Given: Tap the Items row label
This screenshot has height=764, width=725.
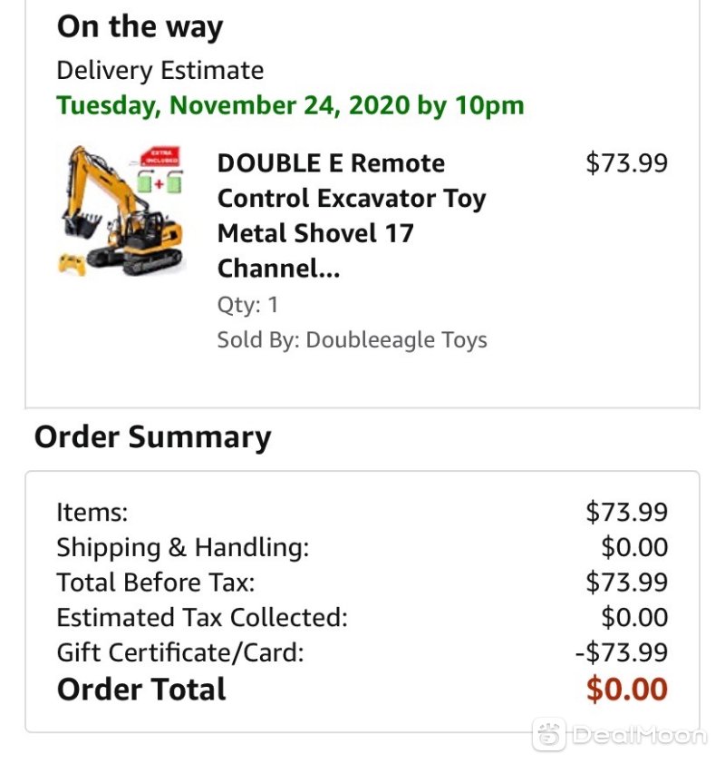Looking at the screenshot, I should click(x=92, y=512).
